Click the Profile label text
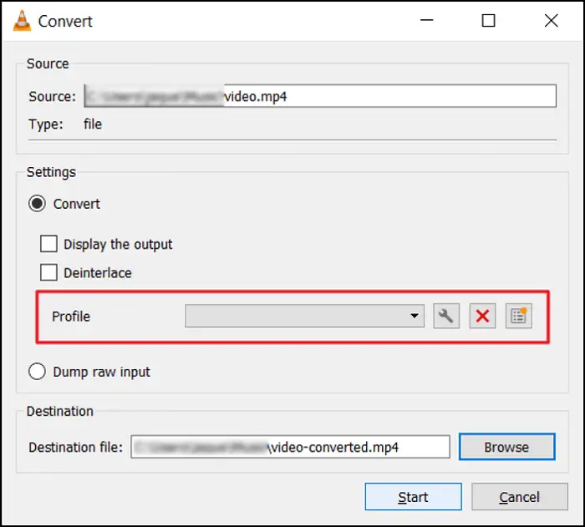 click(x=71, y=317)
